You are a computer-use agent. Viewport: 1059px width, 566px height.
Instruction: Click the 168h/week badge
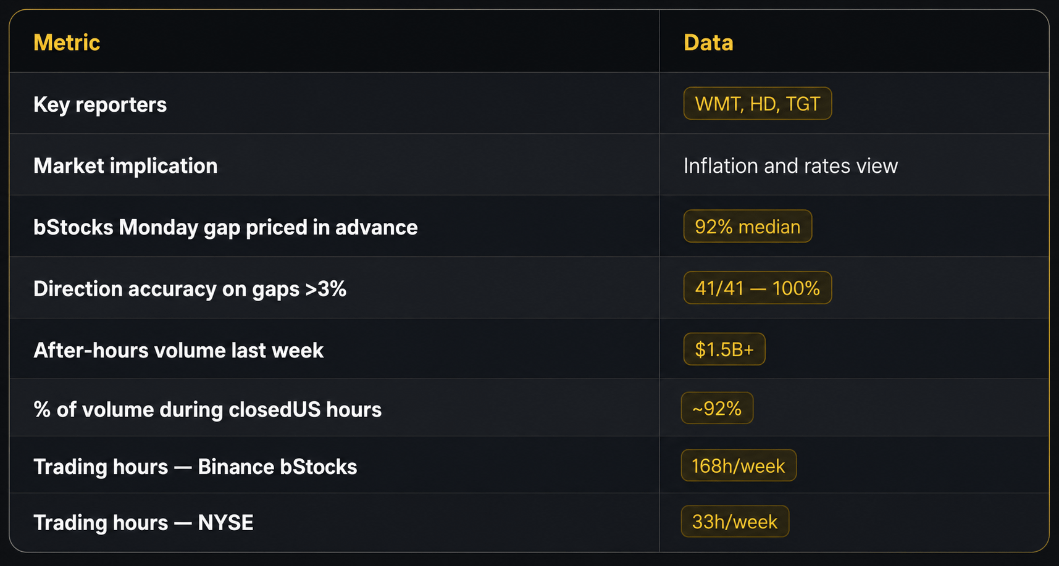[739, 465]
